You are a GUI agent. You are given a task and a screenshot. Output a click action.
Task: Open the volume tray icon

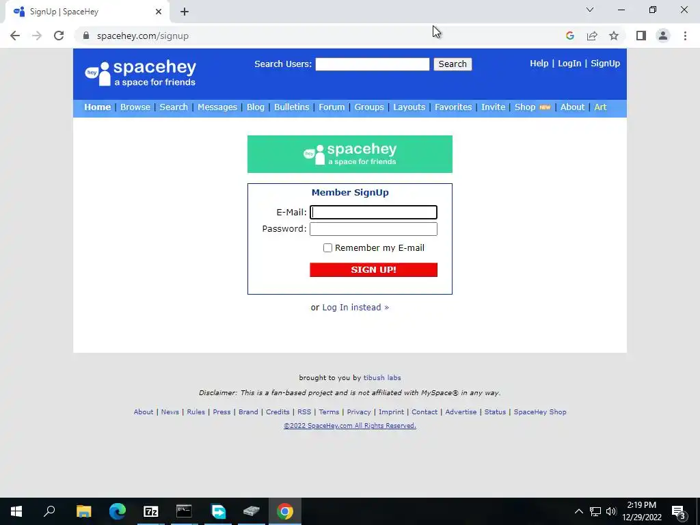coord(610,511)
